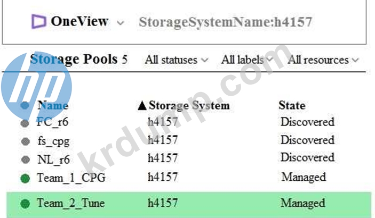Expand the All statuses filter
Image resolution: width=375 pixels, height=218 pixels.
(x=177, y=60)
